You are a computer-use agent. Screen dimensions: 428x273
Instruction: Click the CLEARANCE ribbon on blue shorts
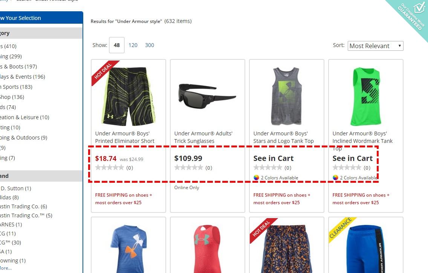(341, 229)
